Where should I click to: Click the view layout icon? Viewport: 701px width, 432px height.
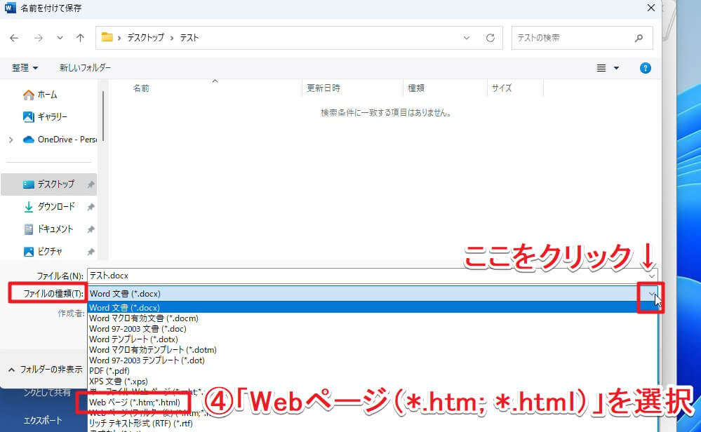coord(601,68)
